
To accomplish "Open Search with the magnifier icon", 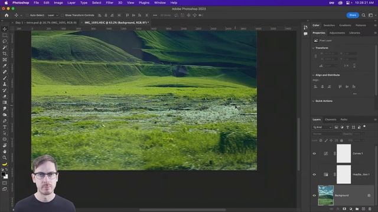I will pos(363,15).
